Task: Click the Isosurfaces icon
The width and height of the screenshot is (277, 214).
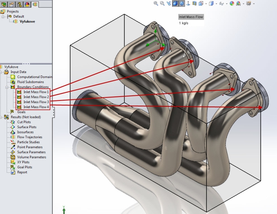Action: coord(13,132)
